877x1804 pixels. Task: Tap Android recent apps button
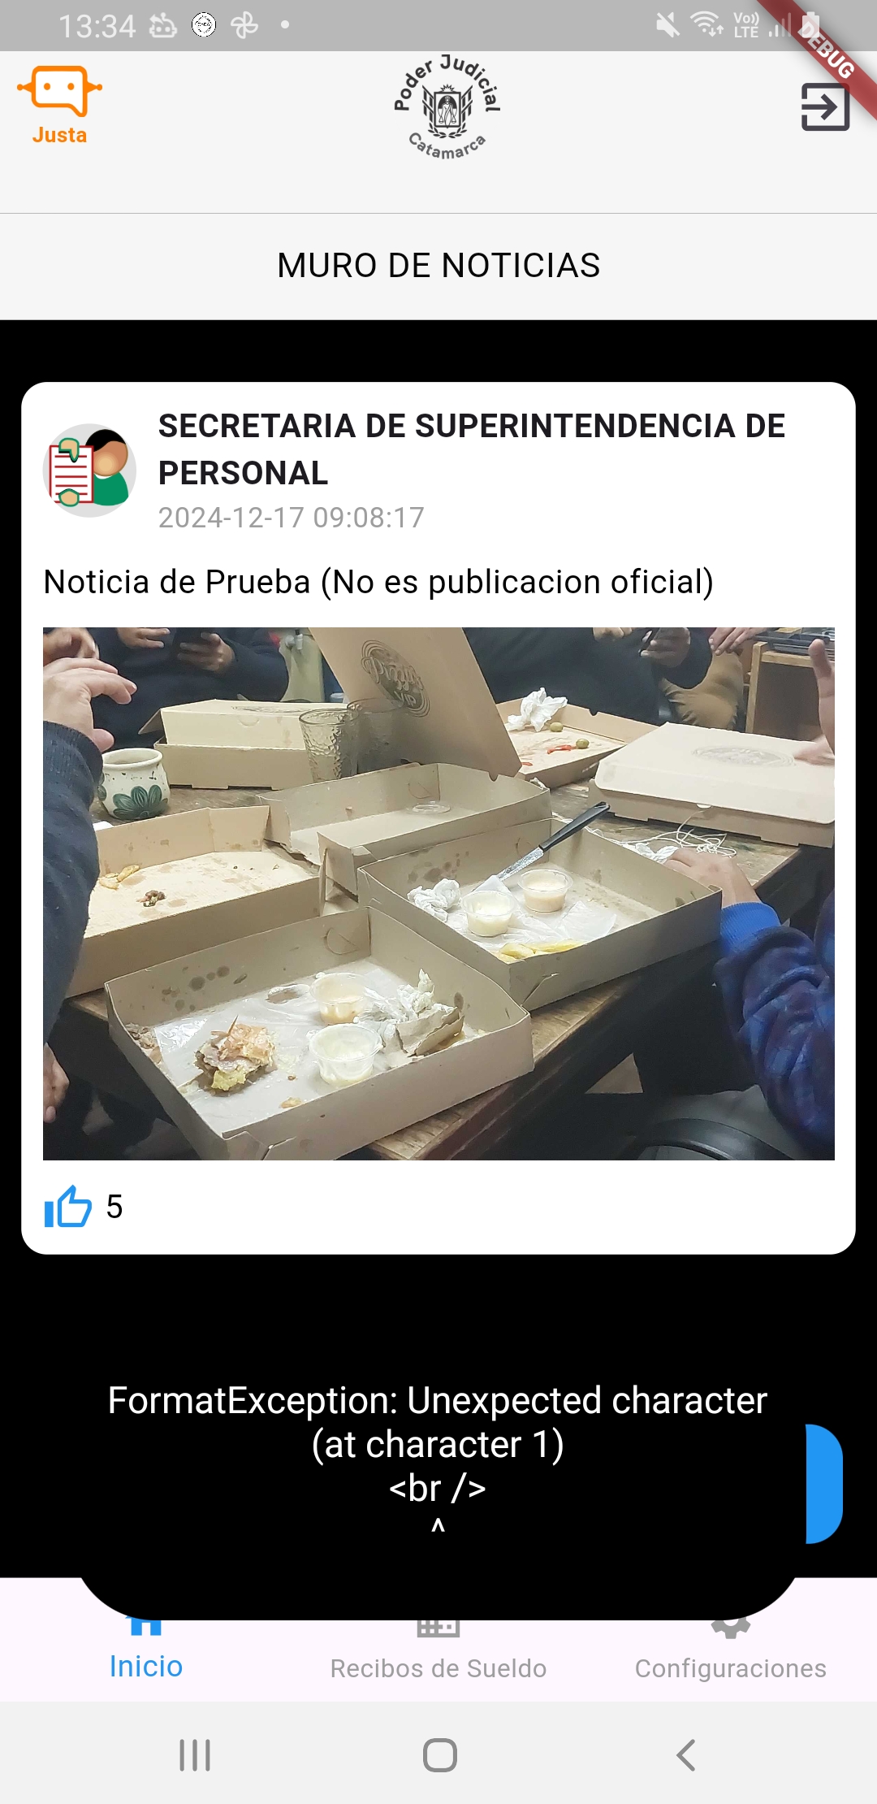pyautogui.click(x=195, y=1755)
